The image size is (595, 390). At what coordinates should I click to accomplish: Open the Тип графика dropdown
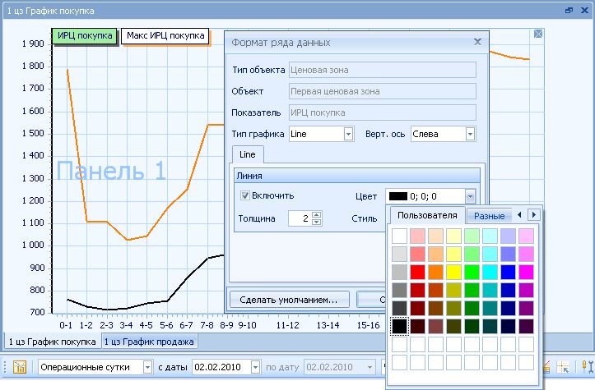click(348, 134)
